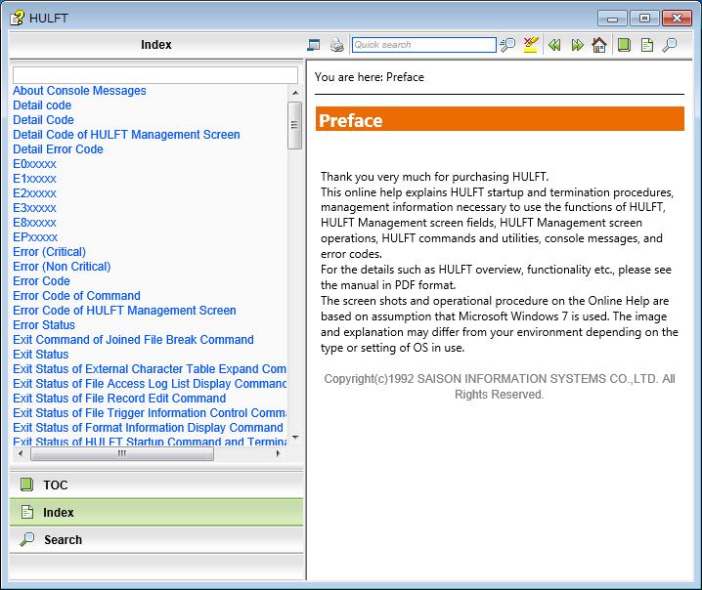Show Index using toolbar page icon

click(647, 45)
